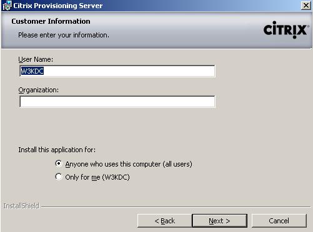Cancel the installation wizard

(279, 221)
